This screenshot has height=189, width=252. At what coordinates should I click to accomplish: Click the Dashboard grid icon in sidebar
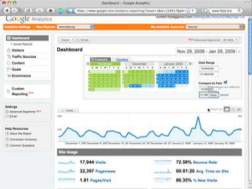[9, 38]
